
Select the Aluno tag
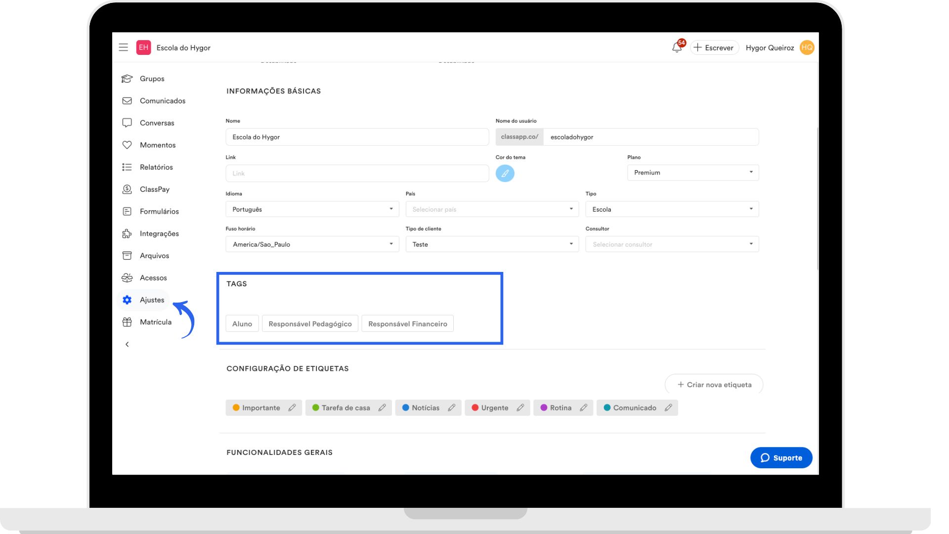242,324
